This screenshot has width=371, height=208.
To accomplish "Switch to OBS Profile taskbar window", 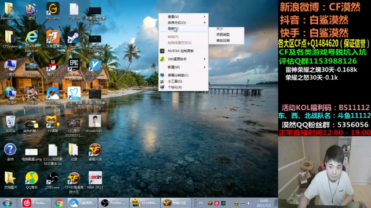I will [x=114, y=203].
